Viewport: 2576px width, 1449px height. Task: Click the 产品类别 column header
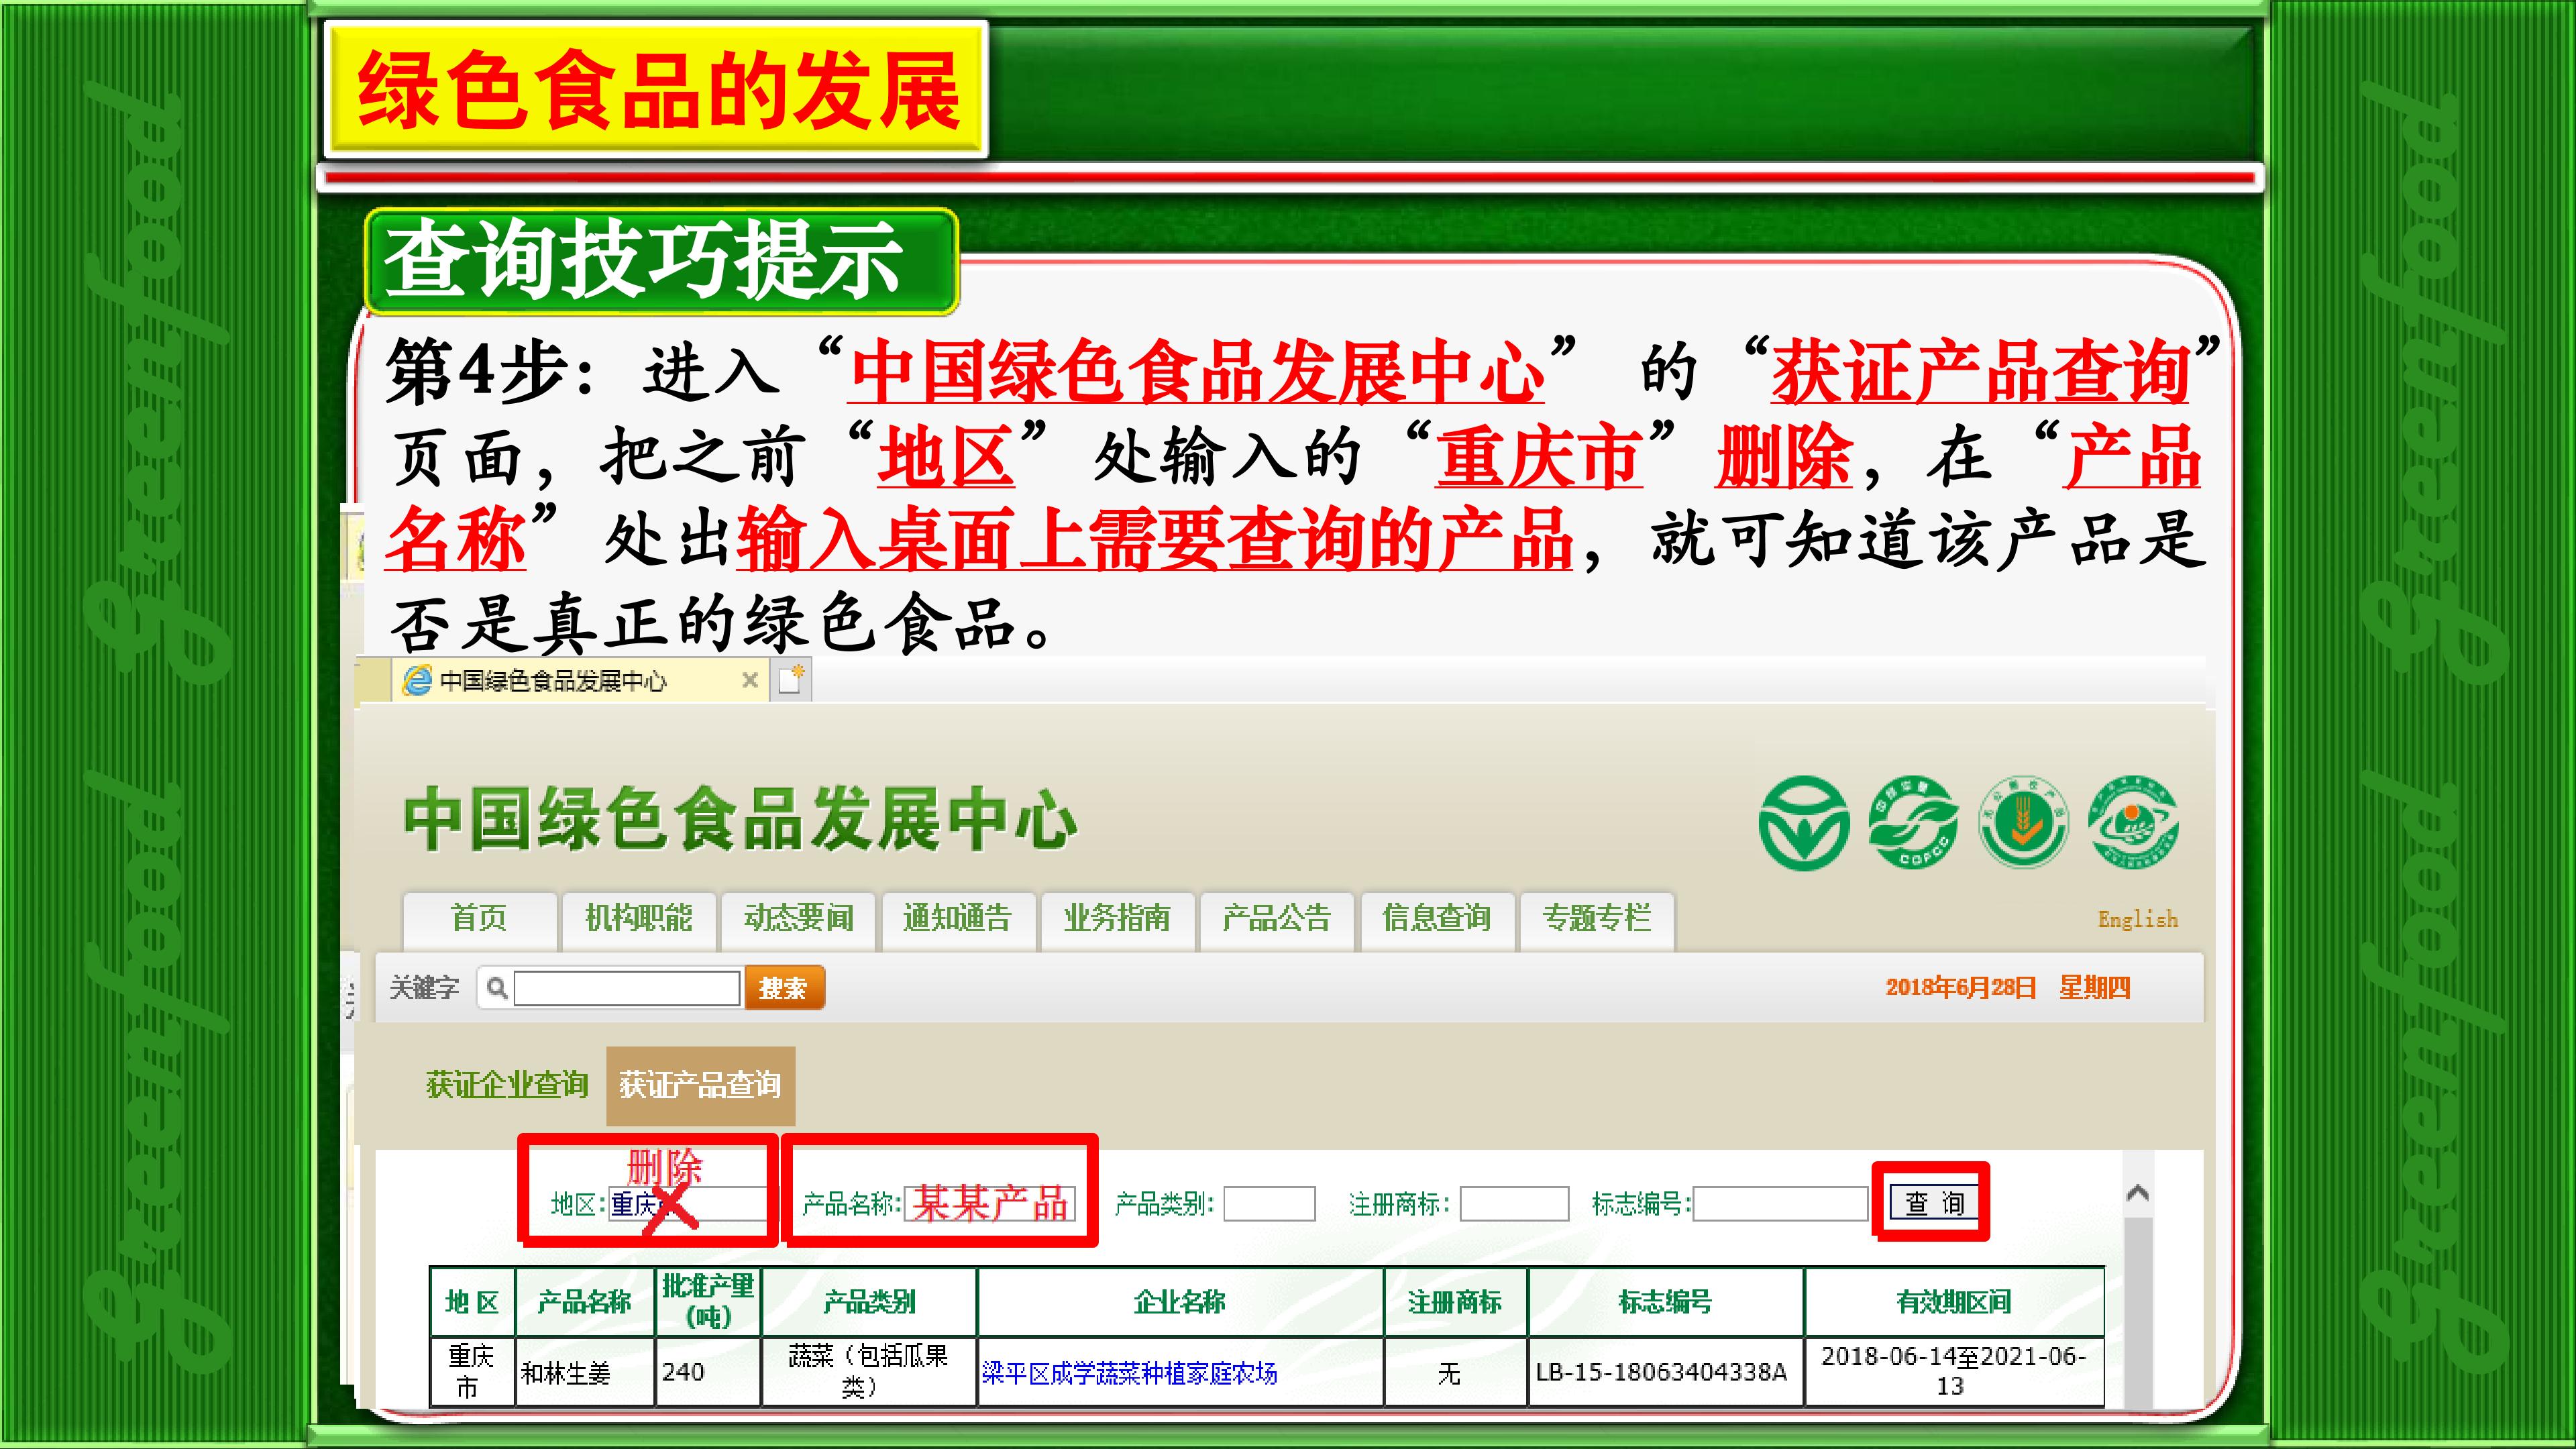868,1302
